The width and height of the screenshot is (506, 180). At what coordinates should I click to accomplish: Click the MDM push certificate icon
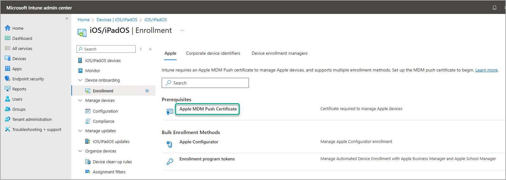(170, 111)
